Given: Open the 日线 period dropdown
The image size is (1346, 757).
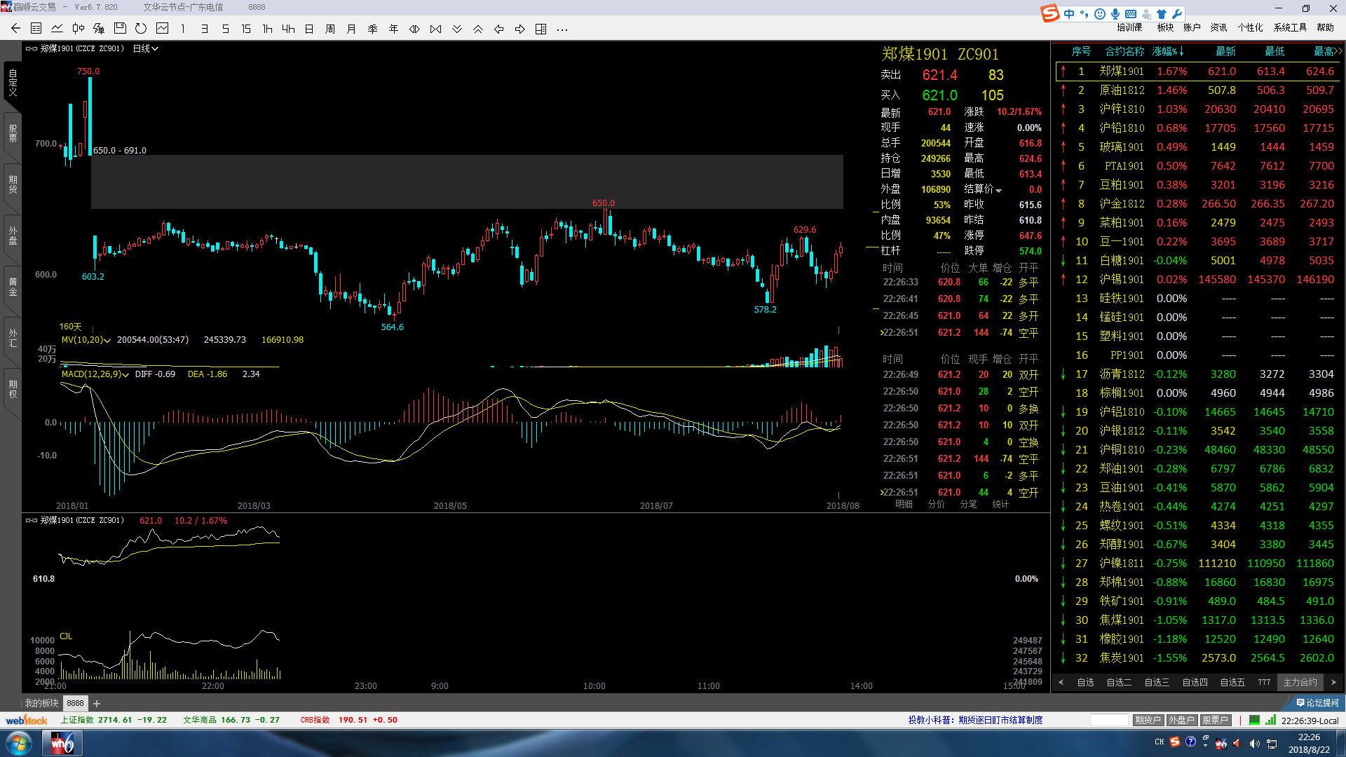Looking at the screenshot, I should point(146,48).
